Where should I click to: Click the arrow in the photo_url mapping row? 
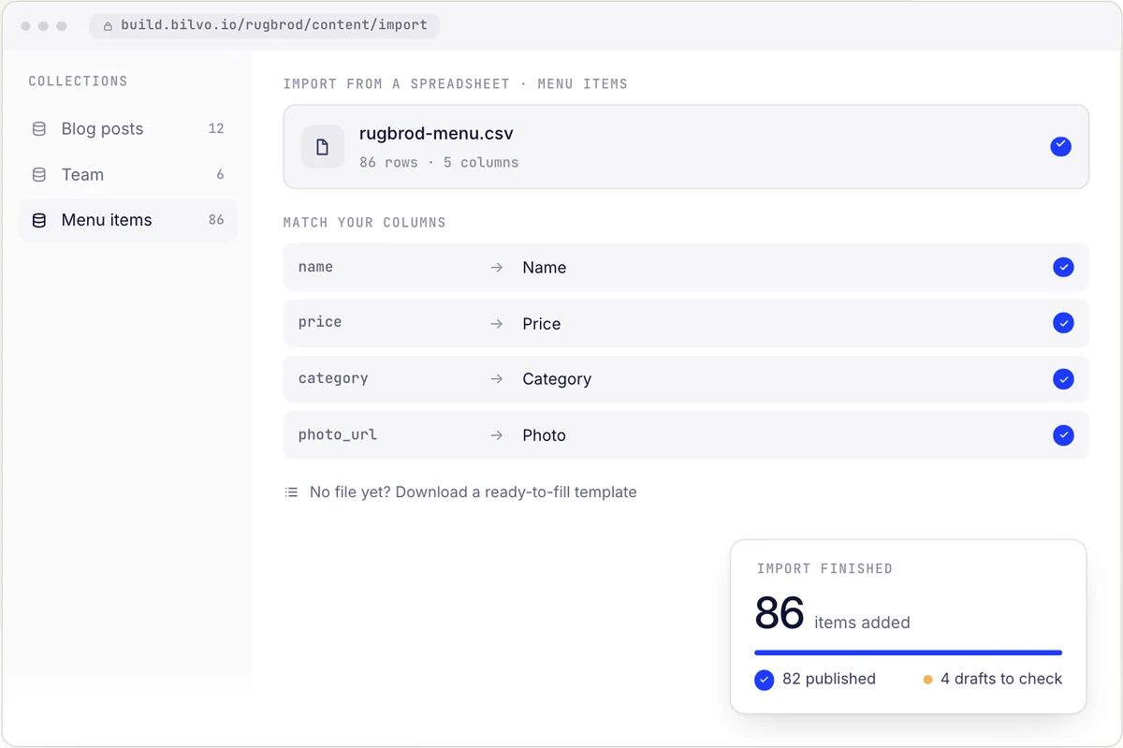coord(497,435)
